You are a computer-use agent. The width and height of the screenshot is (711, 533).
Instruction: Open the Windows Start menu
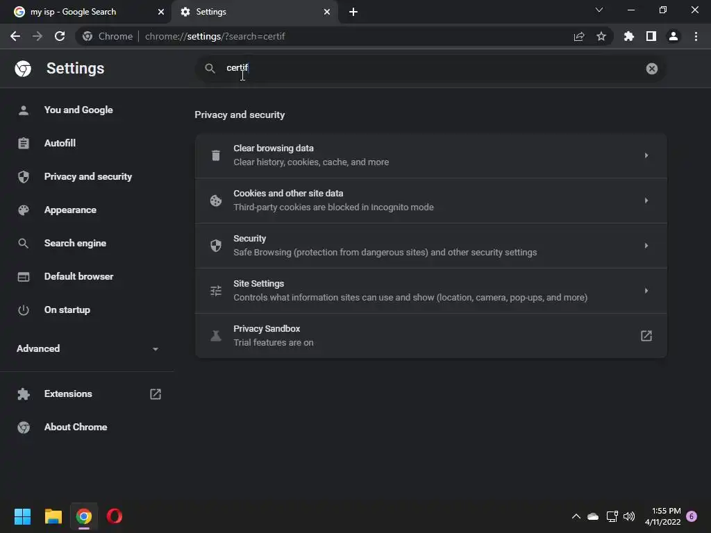(22, 516)
